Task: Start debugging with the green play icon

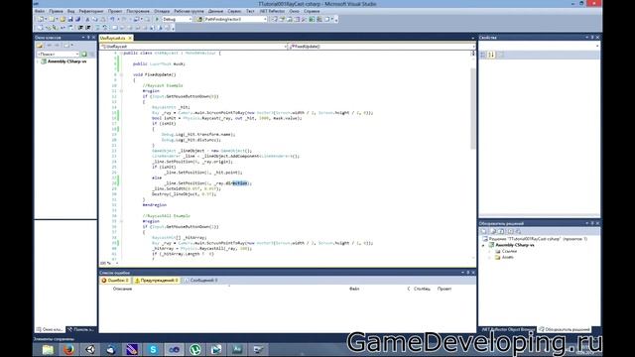Action: click(157, 19)
